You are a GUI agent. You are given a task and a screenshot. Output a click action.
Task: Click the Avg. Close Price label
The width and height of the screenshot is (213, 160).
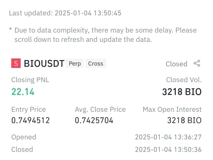[100, 109]
